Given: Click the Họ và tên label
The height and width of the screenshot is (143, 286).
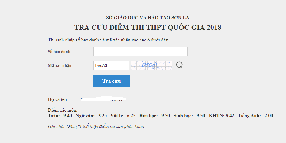Looking at the screenshot, I should pyautogui.click(x=58, y=99).
